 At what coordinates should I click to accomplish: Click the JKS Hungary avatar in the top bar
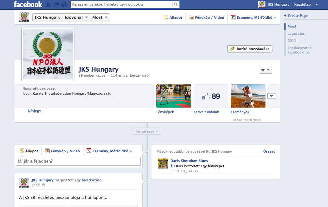coord(262,4)
